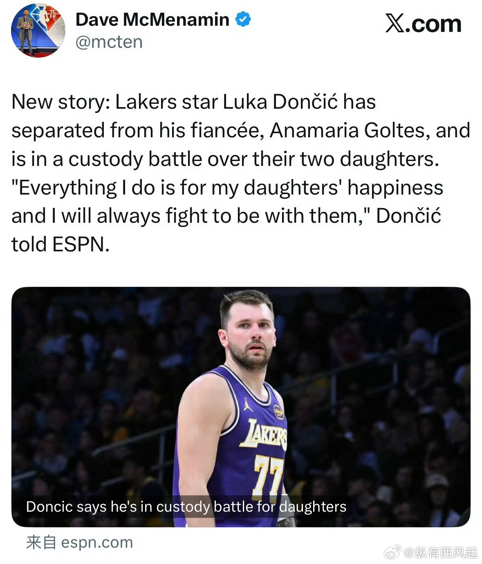Click 'told ESPN.' on the tweet's last line
The height and width of the screenshot is (564, 482).
tap(61, 244)
